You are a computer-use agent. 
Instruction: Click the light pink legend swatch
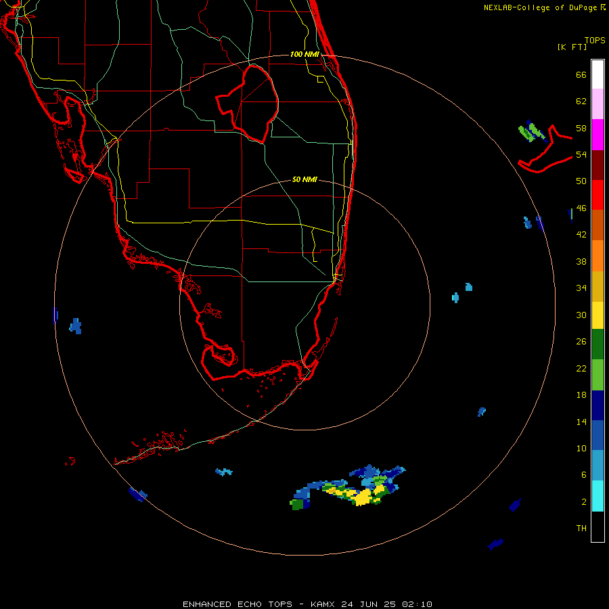coord(597,104)
